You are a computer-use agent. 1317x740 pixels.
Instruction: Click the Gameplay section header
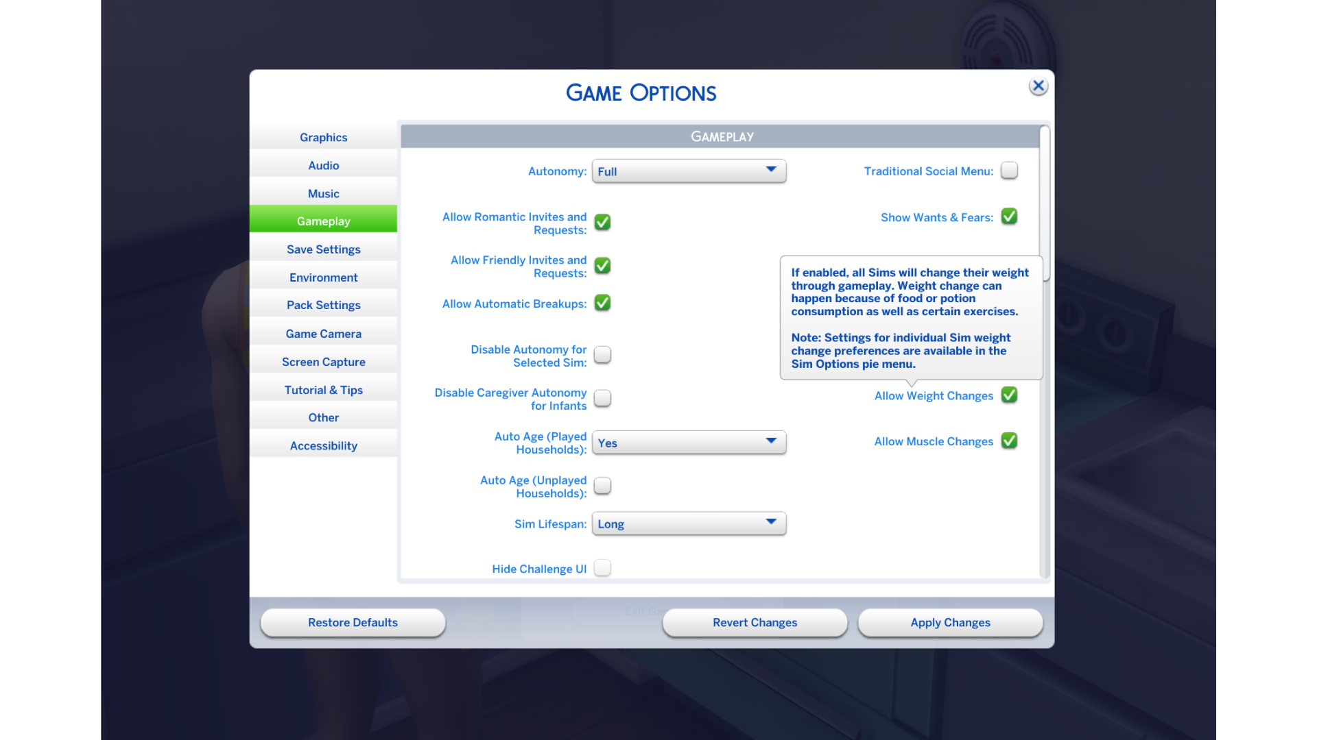point(721,136)
